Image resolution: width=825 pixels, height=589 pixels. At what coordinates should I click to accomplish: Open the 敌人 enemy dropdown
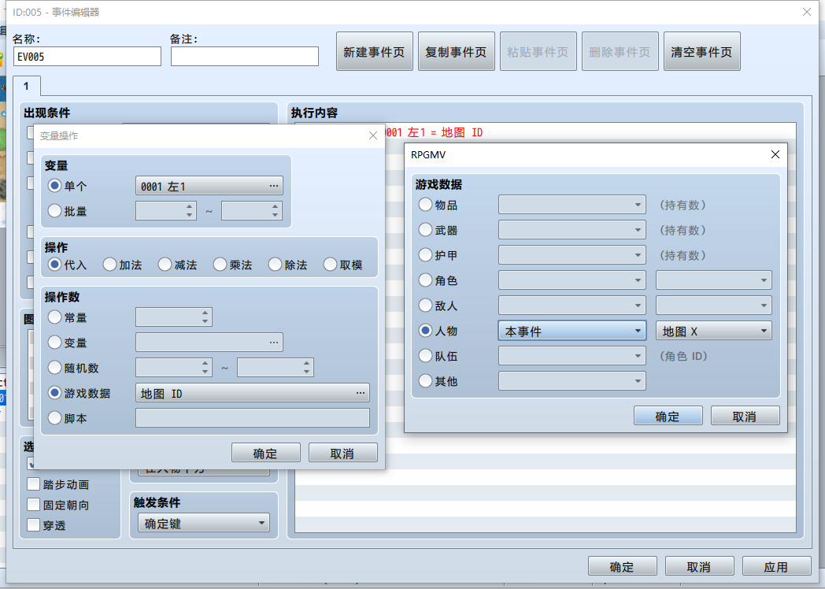pos(572,306)
